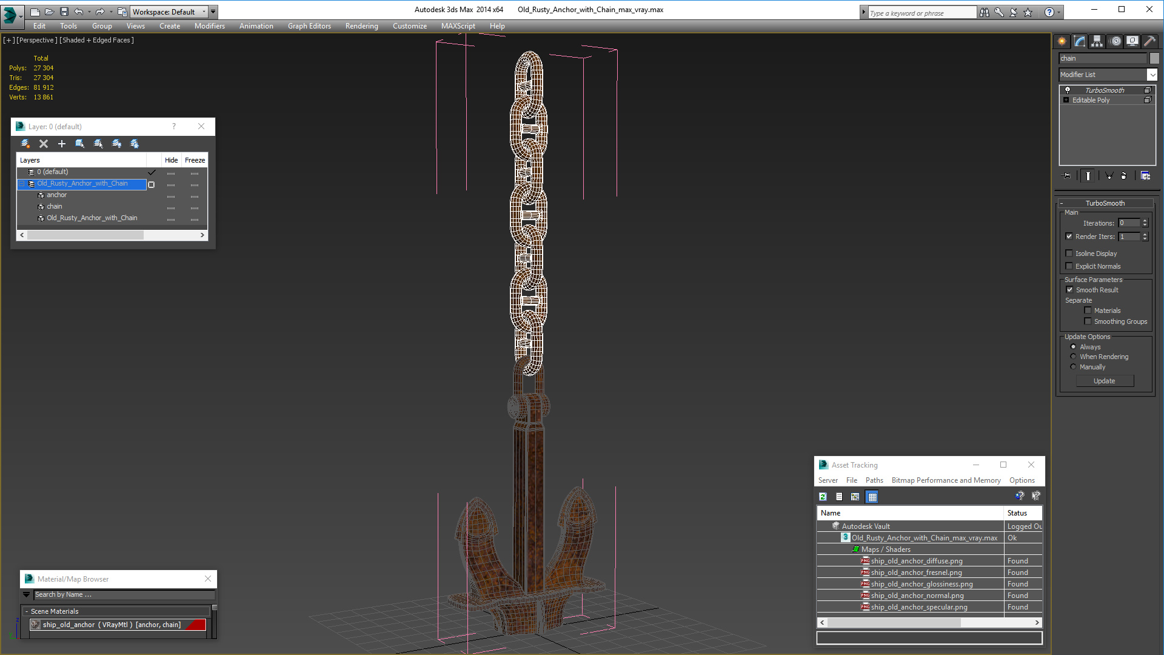This screenshot has width=1164, height=655.
Task: Click Freeze/Unfreeze All Layers icon
Action: tap(135, 144)
